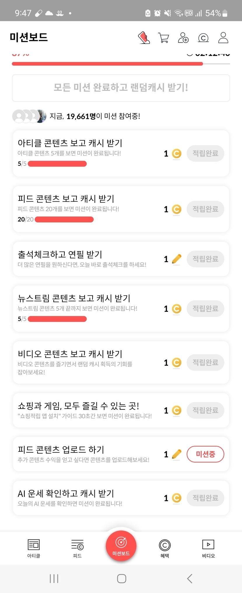
Task: Switch to the 피드 tab
Action: coord(77,548)
